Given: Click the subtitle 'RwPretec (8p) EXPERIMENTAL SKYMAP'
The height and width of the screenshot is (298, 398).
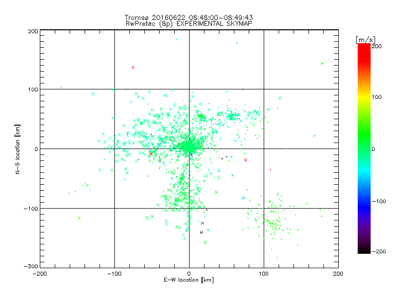Looking at the screenshot, I should 189,24.
